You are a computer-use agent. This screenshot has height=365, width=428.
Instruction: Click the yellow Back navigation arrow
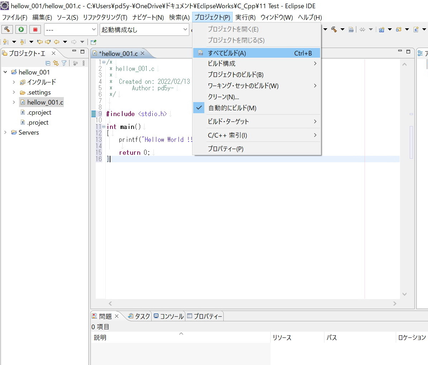point(57,42)
